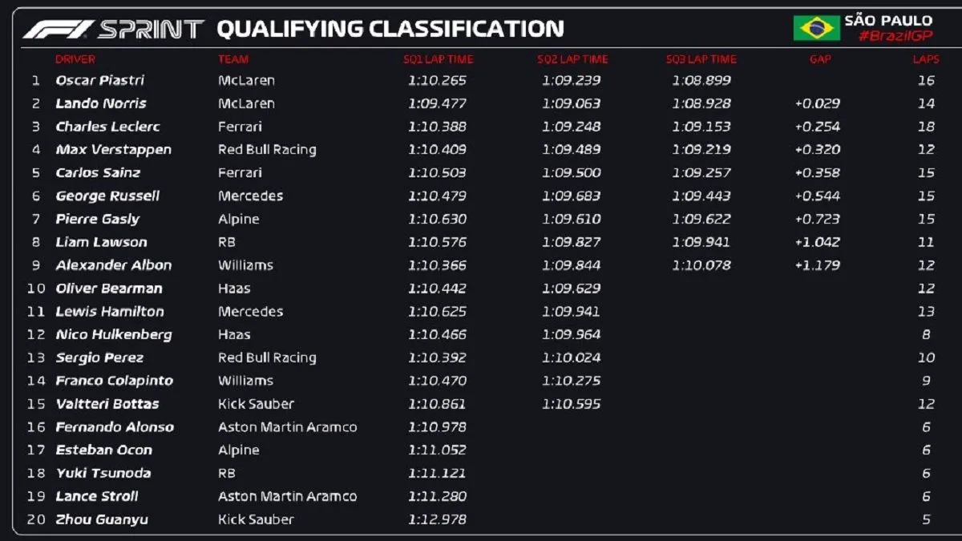
Task: Click Aston Martin Aramco beside Fernando Alonso
Action: 287,427
